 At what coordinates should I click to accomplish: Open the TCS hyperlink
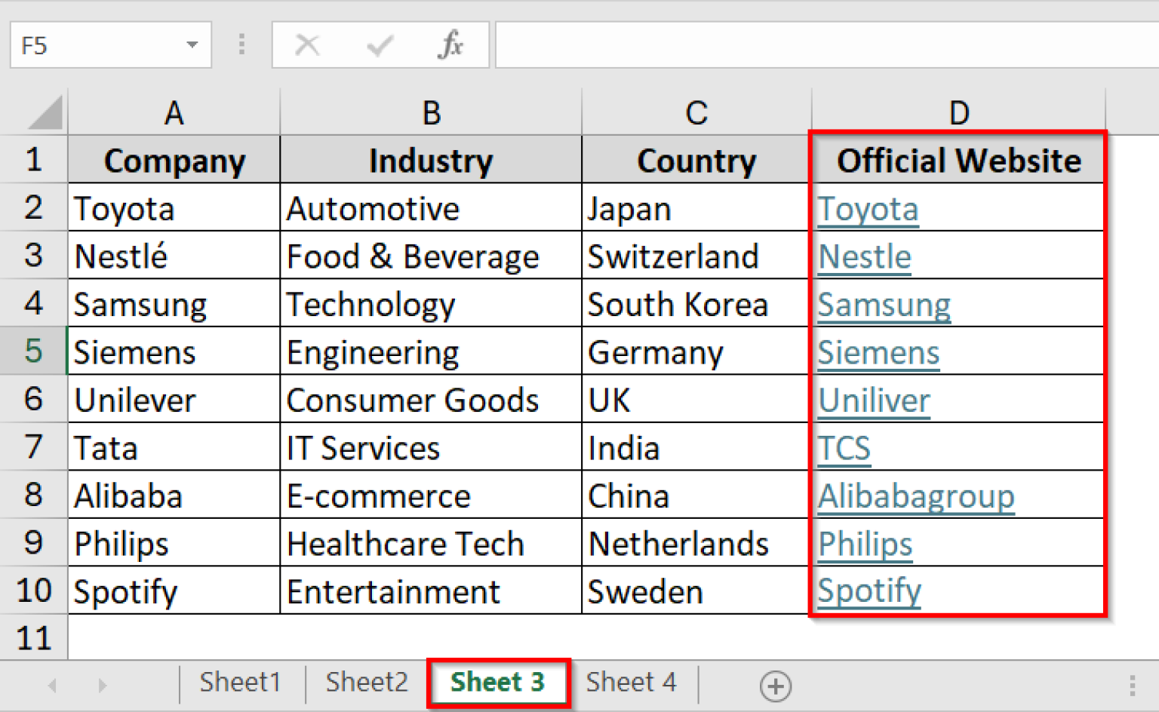844,447
